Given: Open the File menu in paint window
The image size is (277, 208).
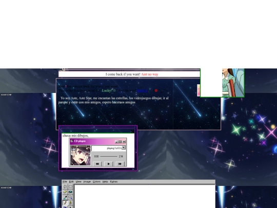Looking at the screenshot, I should tap(65, 182).
